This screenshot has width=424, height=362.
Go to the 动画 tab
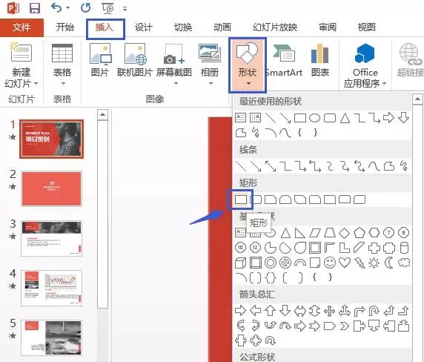click(x=222, y=27)
